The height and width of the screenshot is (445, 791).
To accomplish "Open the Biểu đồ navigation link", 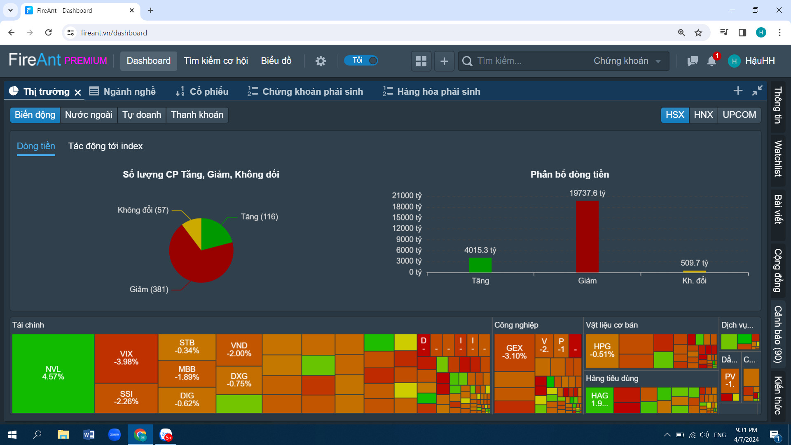I will (x=276, y=61).
